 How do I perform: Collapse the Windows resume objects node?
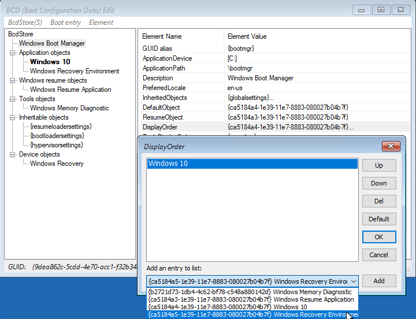pos(12,80)
